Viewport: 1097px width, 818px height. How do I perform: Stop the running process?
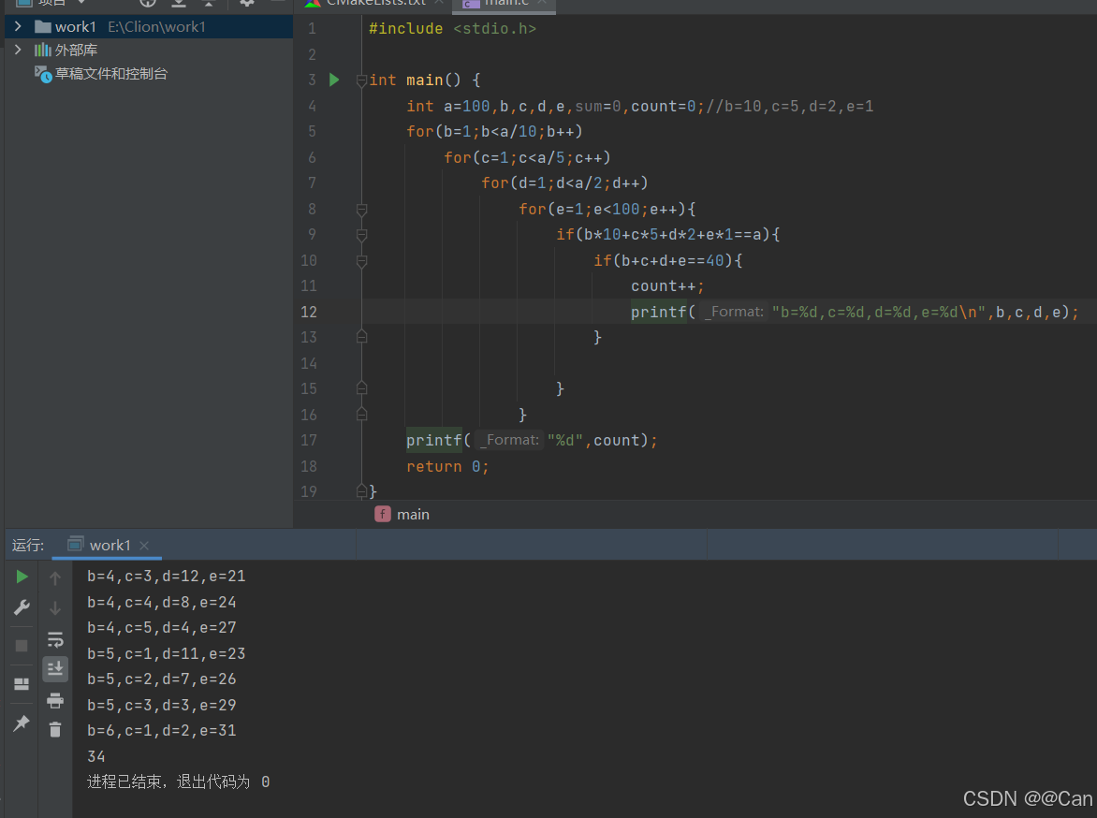(22, 645)
